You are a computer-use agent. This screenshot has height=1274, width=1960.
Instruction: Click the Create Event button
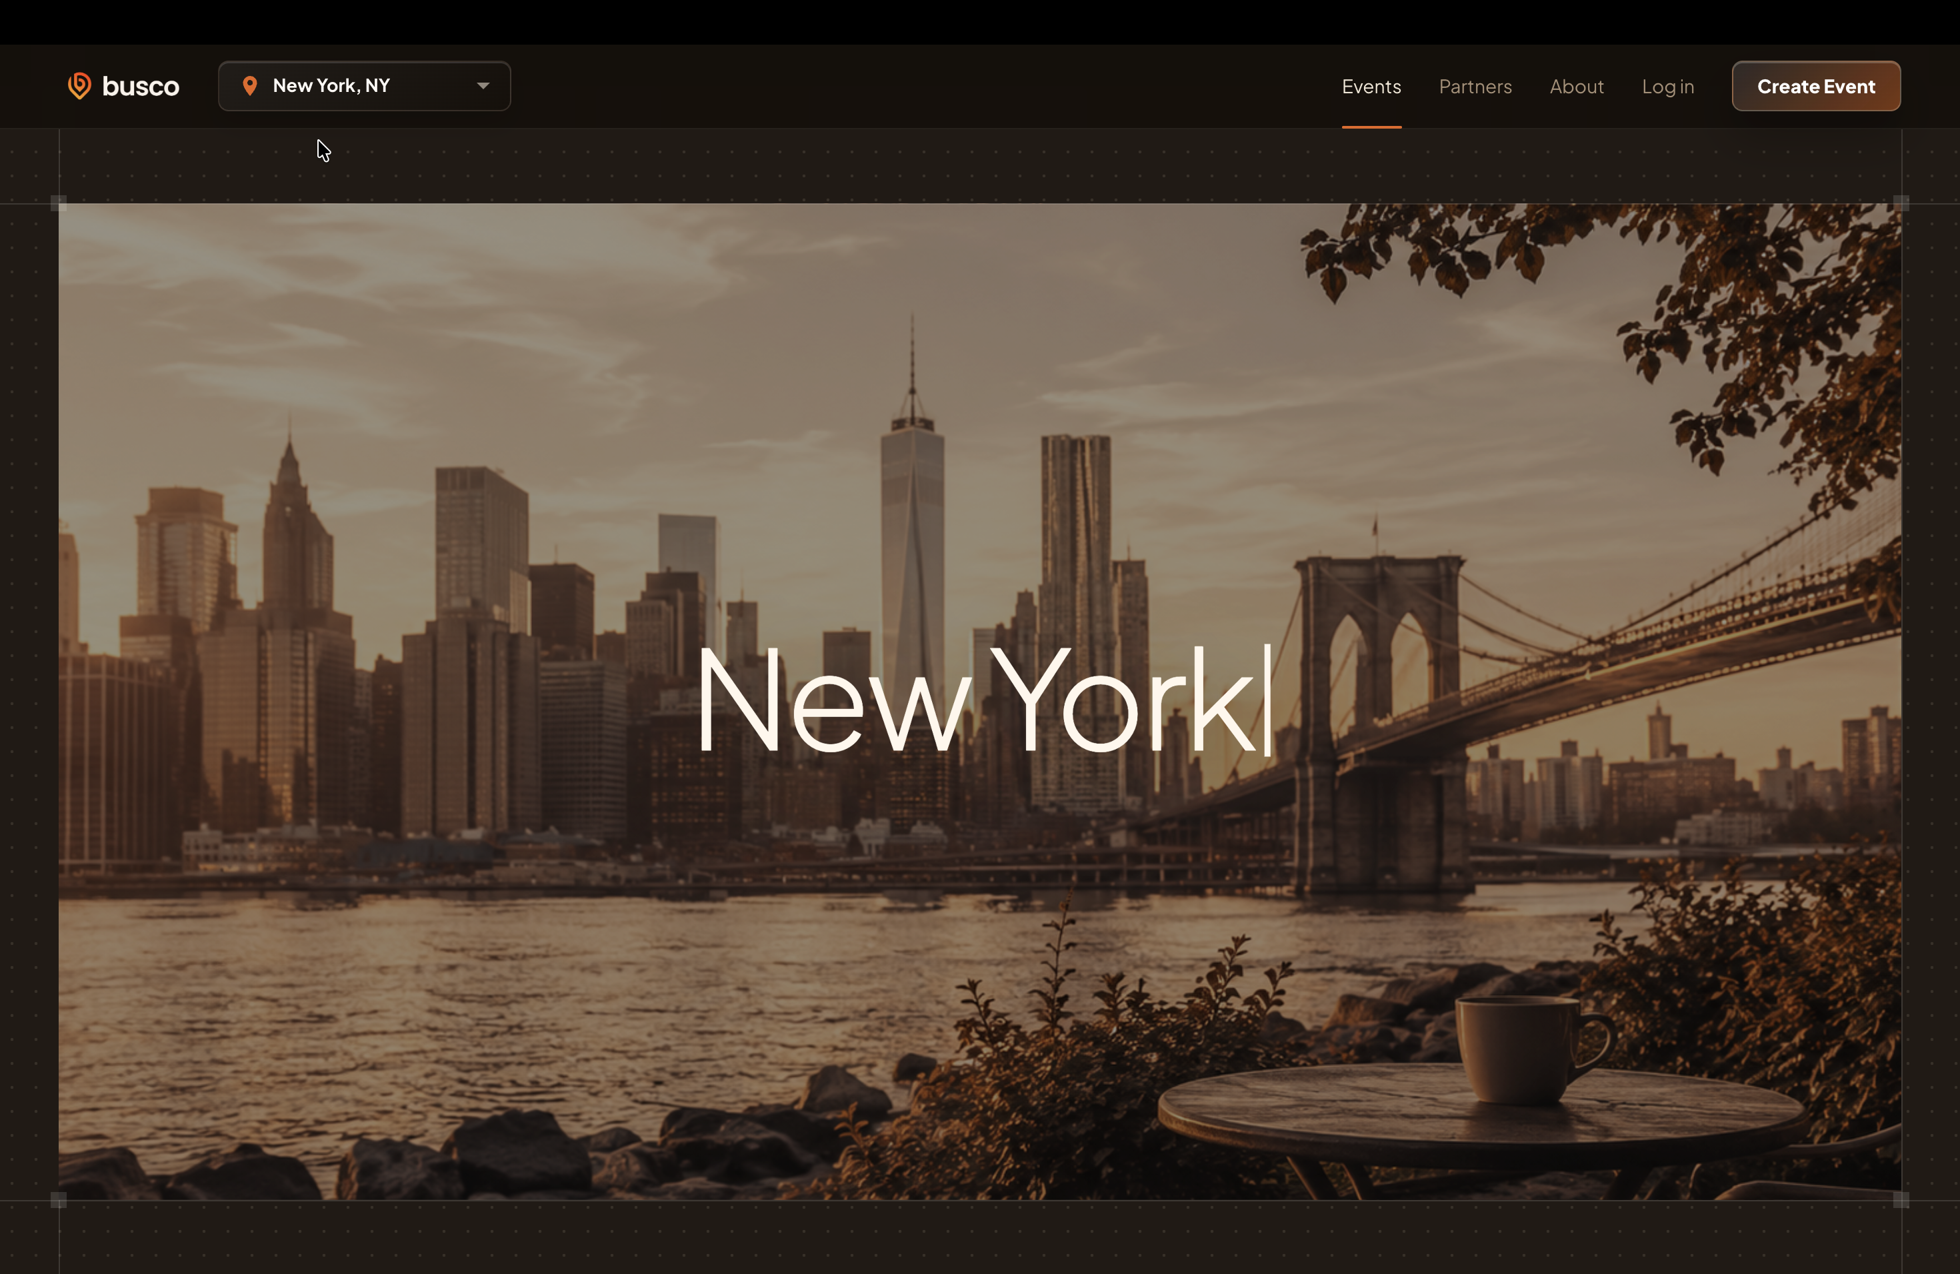point(1816,85)
